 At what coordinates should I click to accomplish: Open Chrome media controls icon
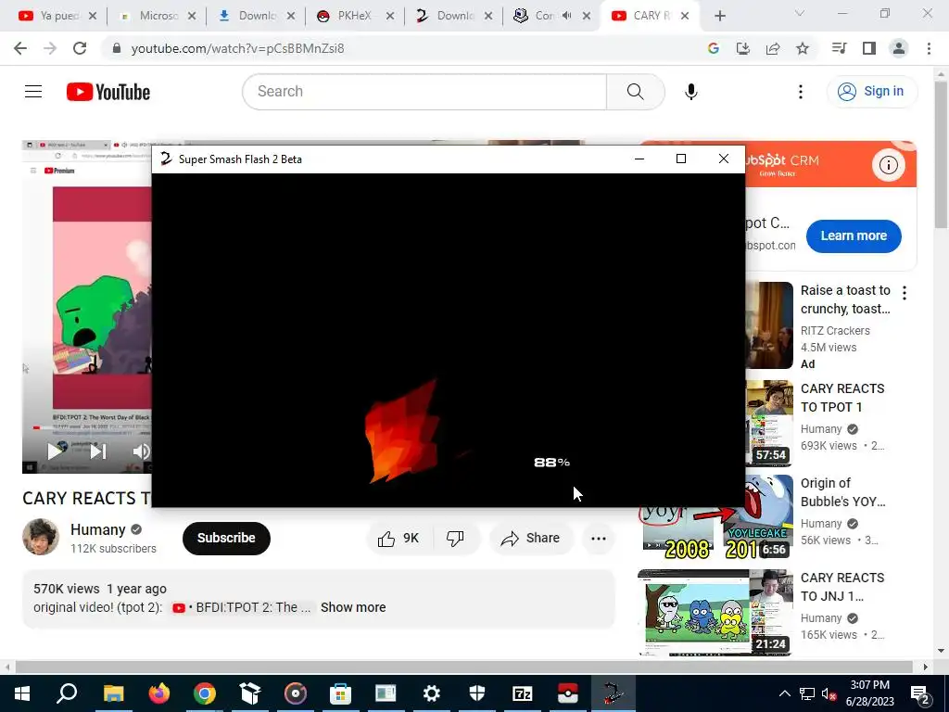(839, 48)
